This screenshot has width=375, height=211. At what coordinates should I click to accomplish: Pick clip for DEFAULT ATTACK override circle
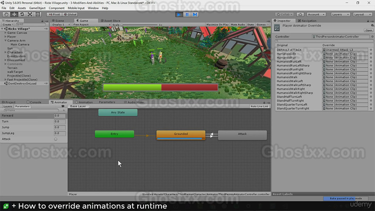pos(371,50)
